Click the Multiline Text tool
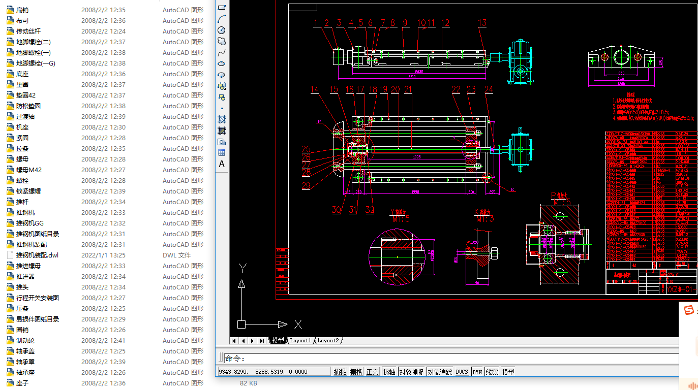The image size is (698, 390). 222,164
